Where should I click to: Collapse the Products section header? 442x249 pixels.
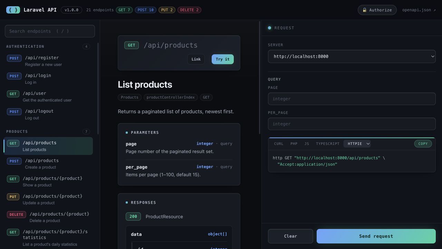pyautogui.click(x=48, y=131)
